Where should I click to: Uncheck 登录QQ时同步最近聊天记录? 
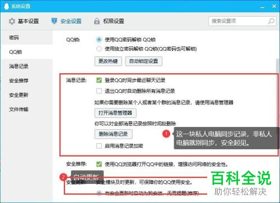pos(99,81)
